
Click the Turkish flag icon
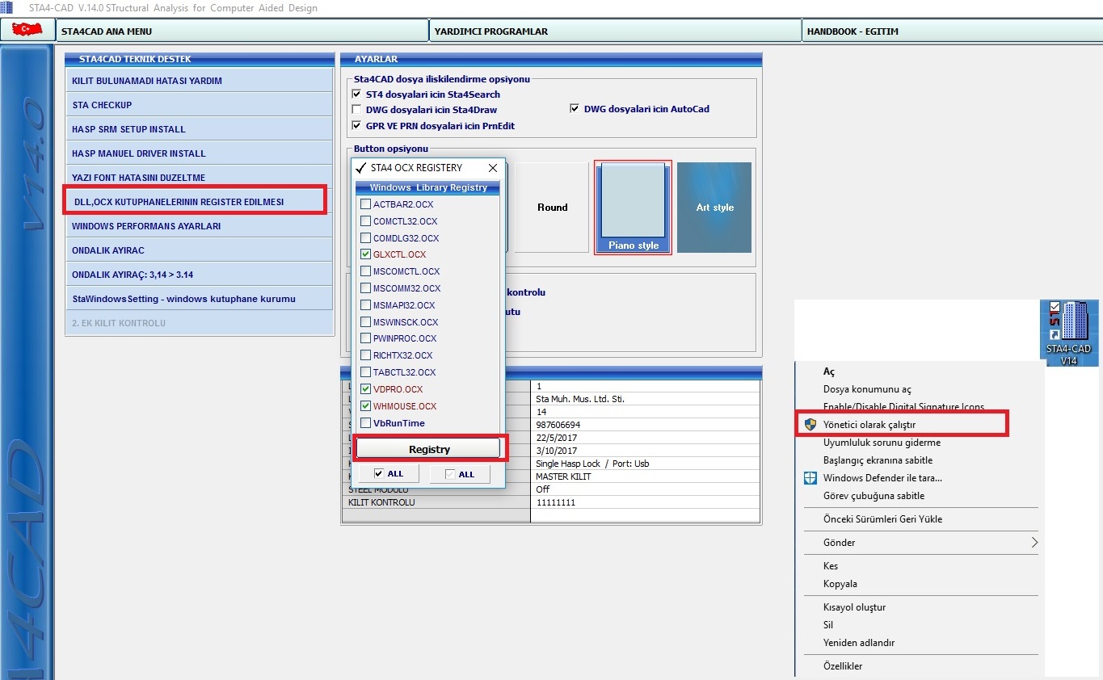(27, 31)
